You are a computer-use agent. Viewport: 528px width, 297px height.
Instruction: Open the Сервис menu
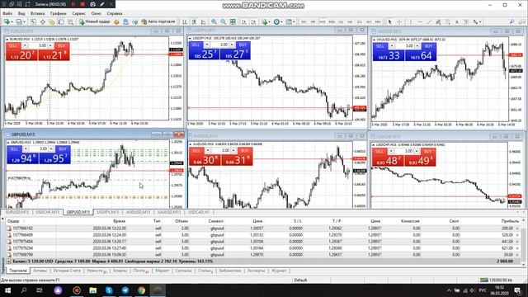[x=79, y=13]
